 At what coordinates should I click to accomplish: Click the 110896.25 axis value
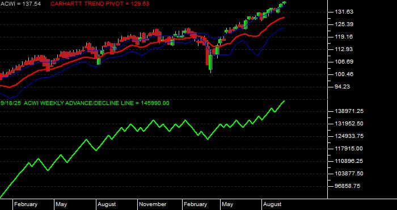pyautogui.click(x=349, y=161)
